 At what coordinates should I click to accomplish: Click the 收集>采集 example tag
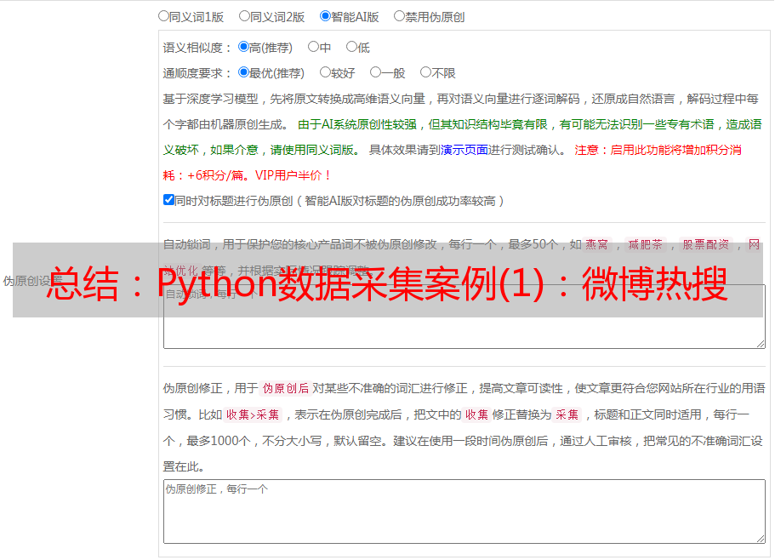pyautogui.click(x=253, y=414)
